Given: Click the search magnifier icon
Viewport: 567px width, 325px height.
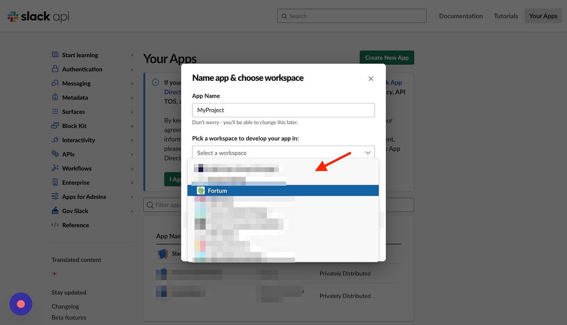Looking at the screenshot, I should click(284, 16).
